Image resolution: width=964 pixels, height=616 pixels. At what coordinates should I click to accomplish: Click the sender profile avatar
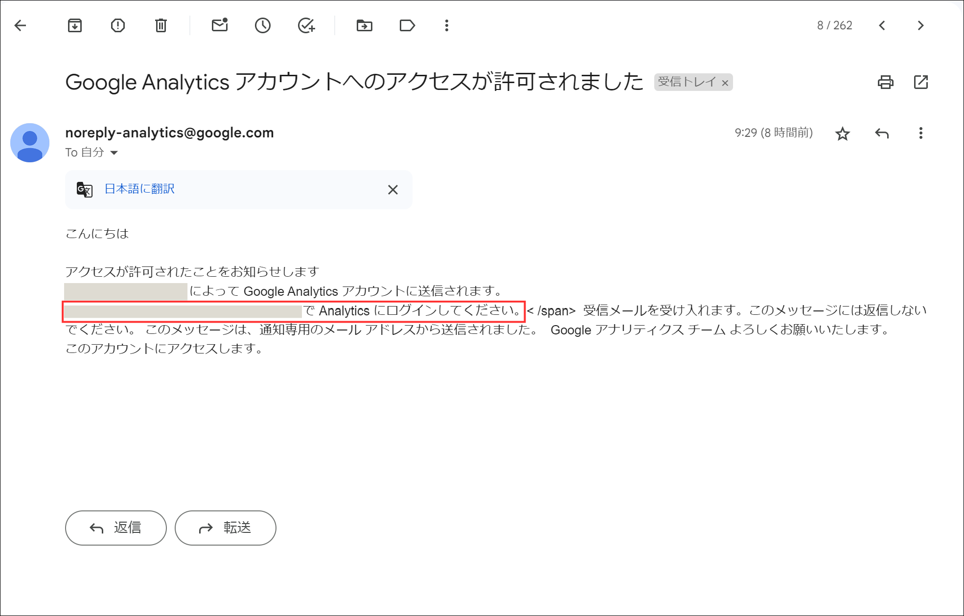click(30, 143)
